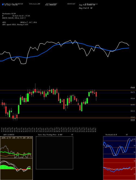Screen dimensions: 136x180
Task: Open the red RSI chart panel
Action: tap(119, 169)
